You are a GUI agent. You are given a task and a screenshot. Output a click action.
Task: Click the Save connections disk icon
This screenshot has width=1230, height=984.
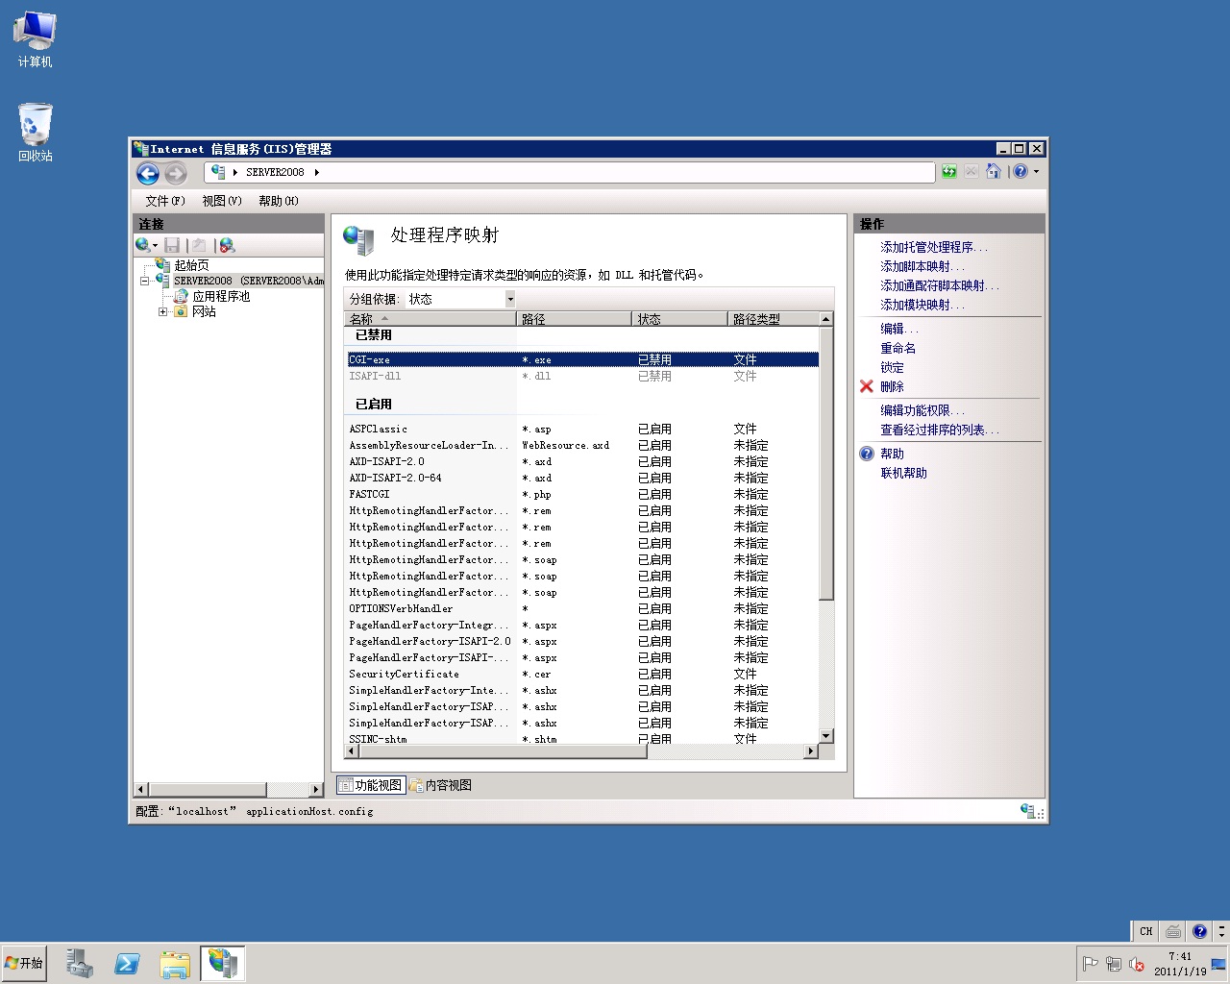point(172,245)
